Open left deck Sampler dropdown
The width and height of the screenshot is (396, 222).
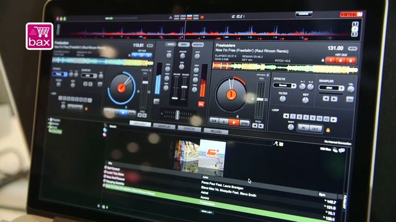pyautogui.click(x=89, y=75)
